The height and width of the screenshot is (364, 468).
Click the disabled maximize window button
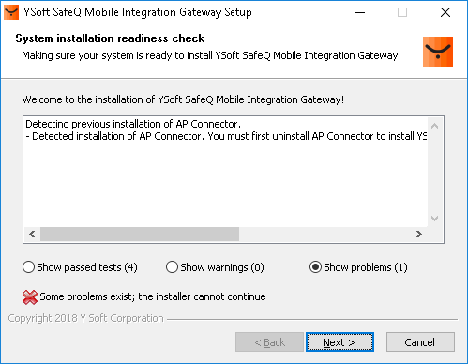pos(402,12)
